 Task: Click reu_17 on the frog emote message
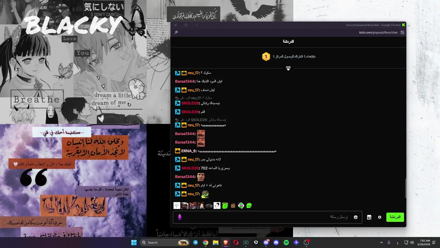coord(194,194)
